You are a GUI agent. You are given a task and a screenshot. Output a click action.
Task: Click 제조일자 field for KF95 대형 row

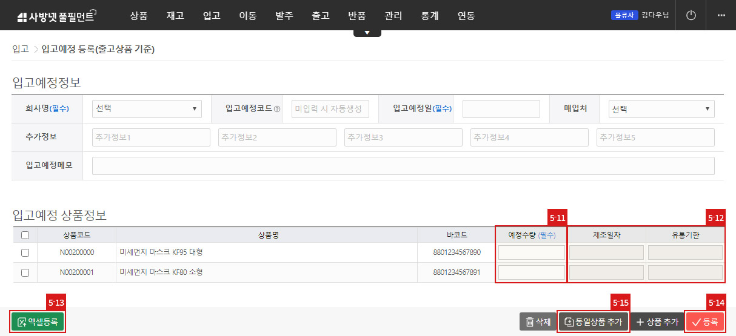coord(607,252)
